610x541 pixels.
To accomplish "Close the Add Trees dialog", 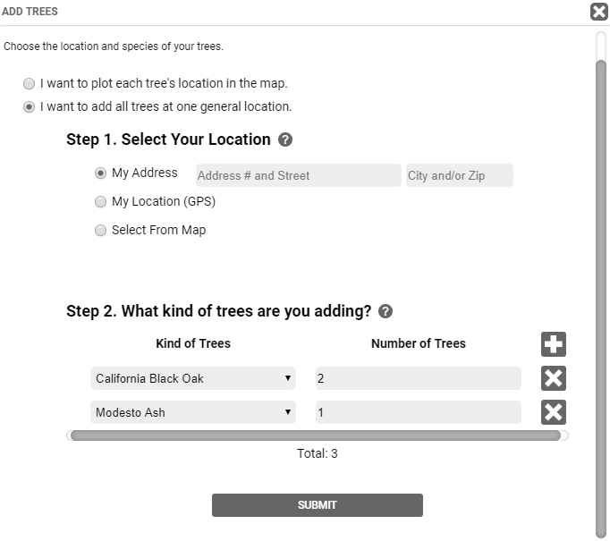I will (599, 12).
